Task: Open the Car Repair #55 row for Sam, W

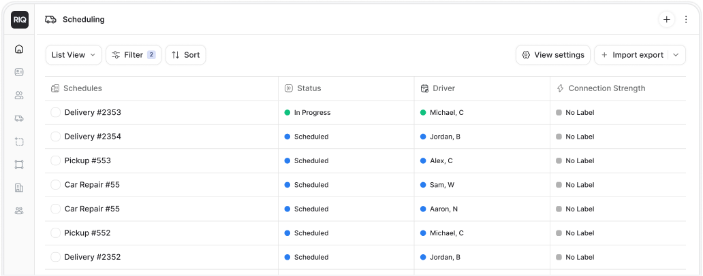Action: (92, 185)
